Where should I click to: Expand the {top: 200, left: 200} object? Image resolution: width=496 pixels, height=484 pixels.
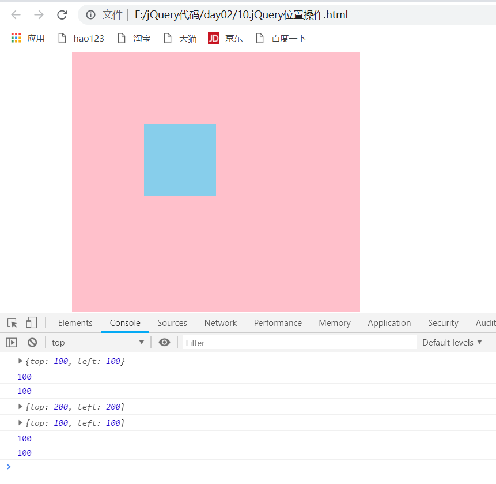click(x=20, y=406)
